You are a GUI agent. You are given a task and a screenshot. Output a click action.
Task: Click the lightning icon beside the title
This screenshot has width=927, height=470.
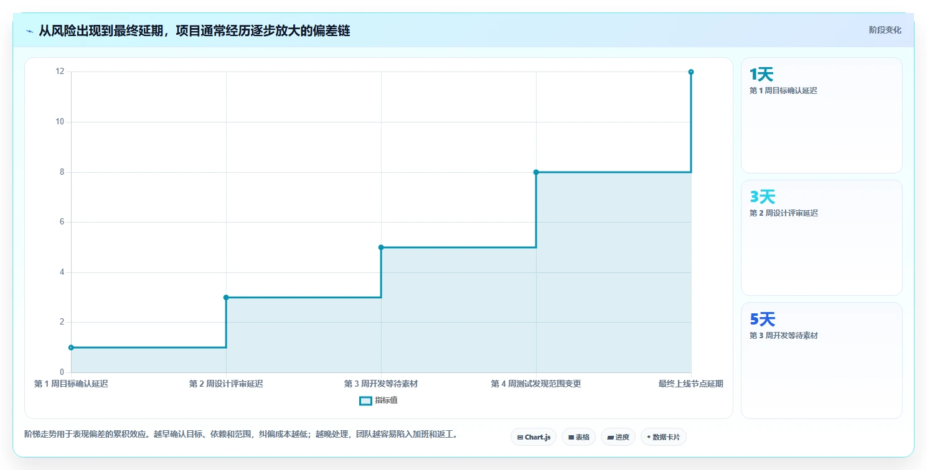pyautogui.click(x=29, y=31)
